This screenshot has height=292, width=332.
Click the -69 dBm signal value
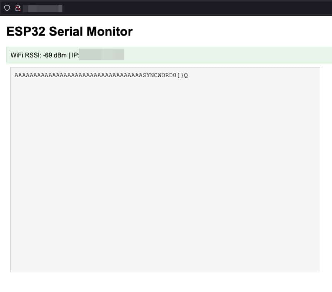55,55
